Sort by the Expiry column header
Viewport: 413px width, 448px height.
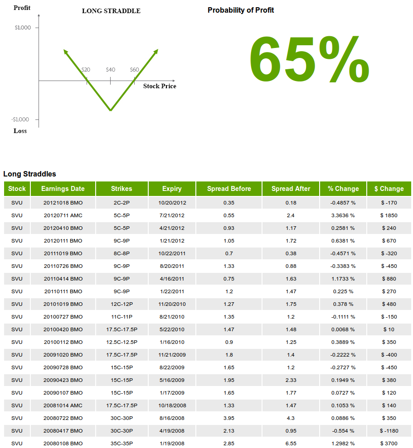pos(171,189)
